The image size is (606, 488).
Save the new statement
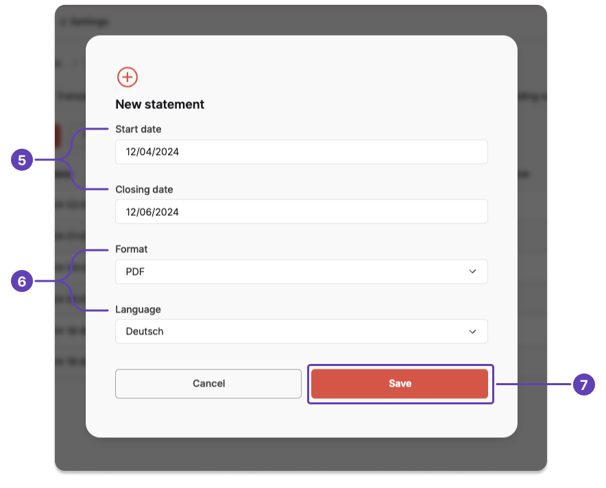[400, 383]
